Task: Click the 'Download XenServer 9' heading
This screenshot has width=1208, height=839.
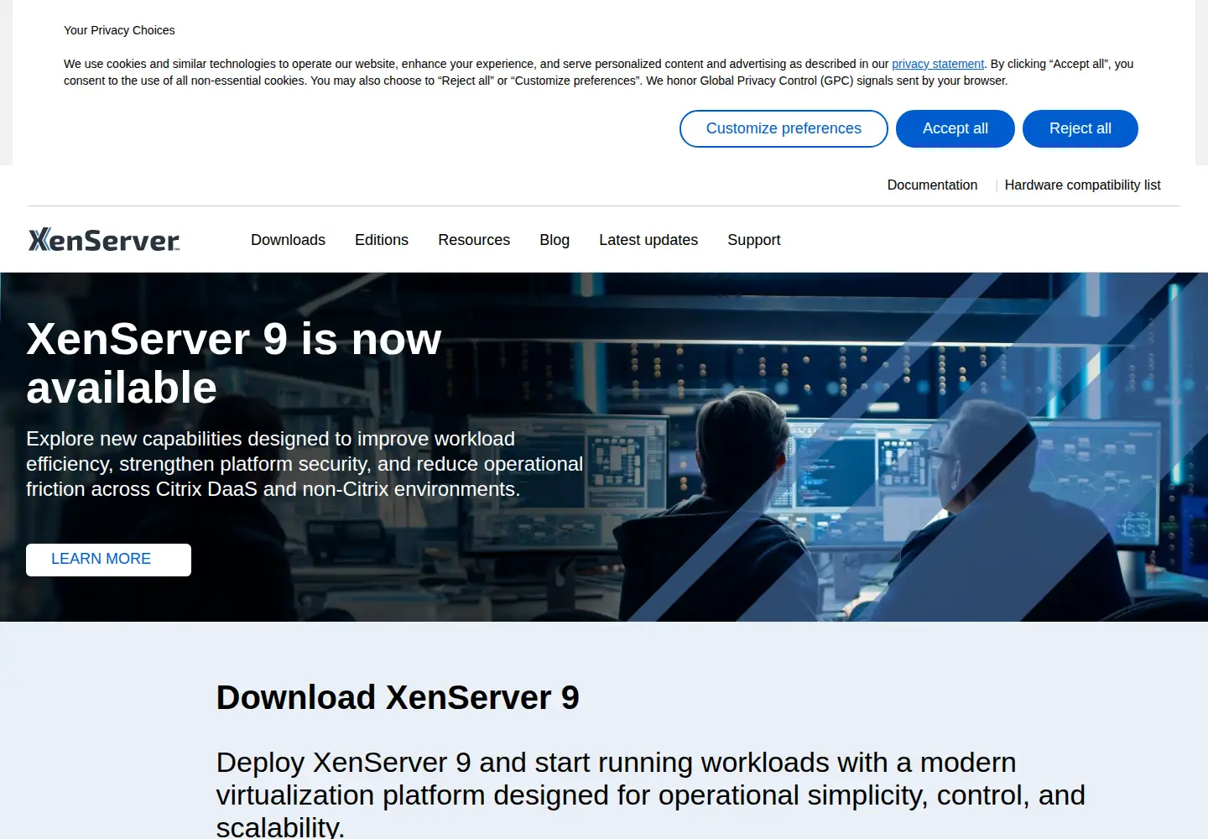Action: coord(398,697)
